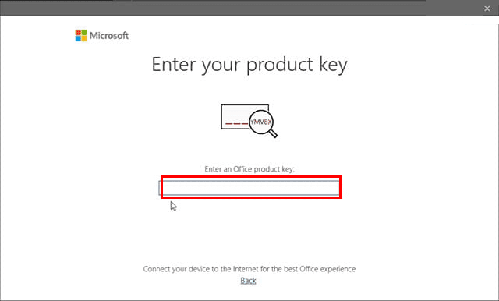Focus the Office product key input field

(x=249, y=188)
